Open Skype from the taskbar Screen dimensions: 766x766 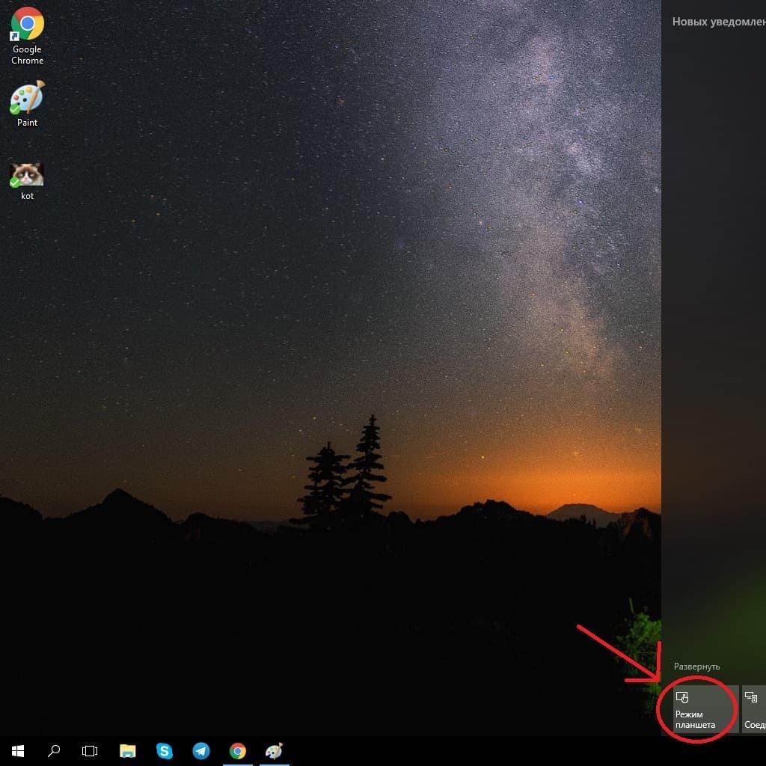[x=164, y=751]
